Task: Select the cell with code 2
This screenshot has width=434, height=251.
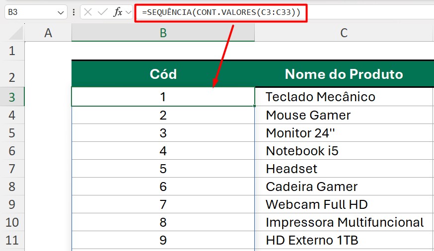Action: [x=163, y=115]
